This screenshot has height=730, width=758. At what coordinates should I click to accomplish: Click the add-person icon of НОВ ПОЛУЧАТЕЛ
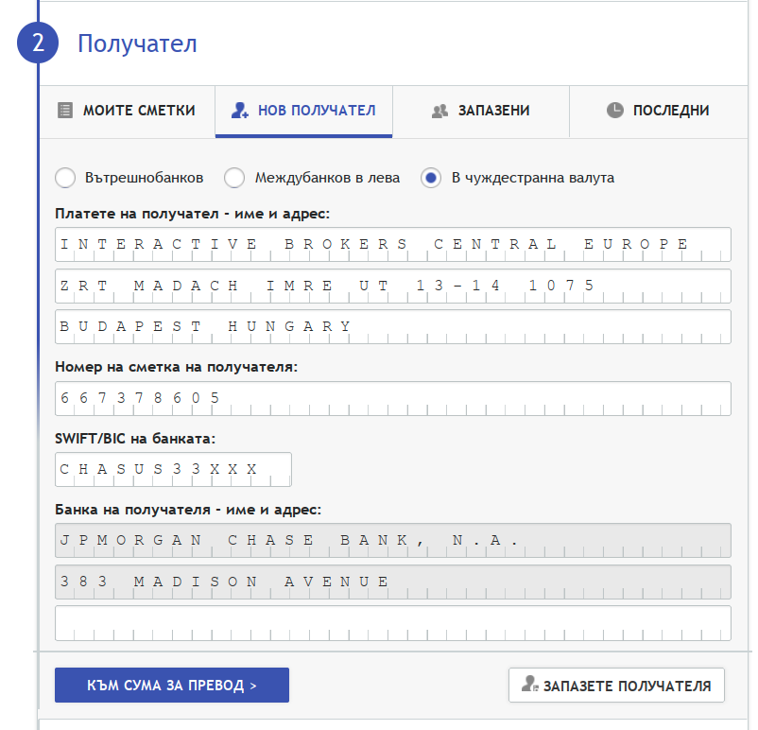tap(240, 111)
